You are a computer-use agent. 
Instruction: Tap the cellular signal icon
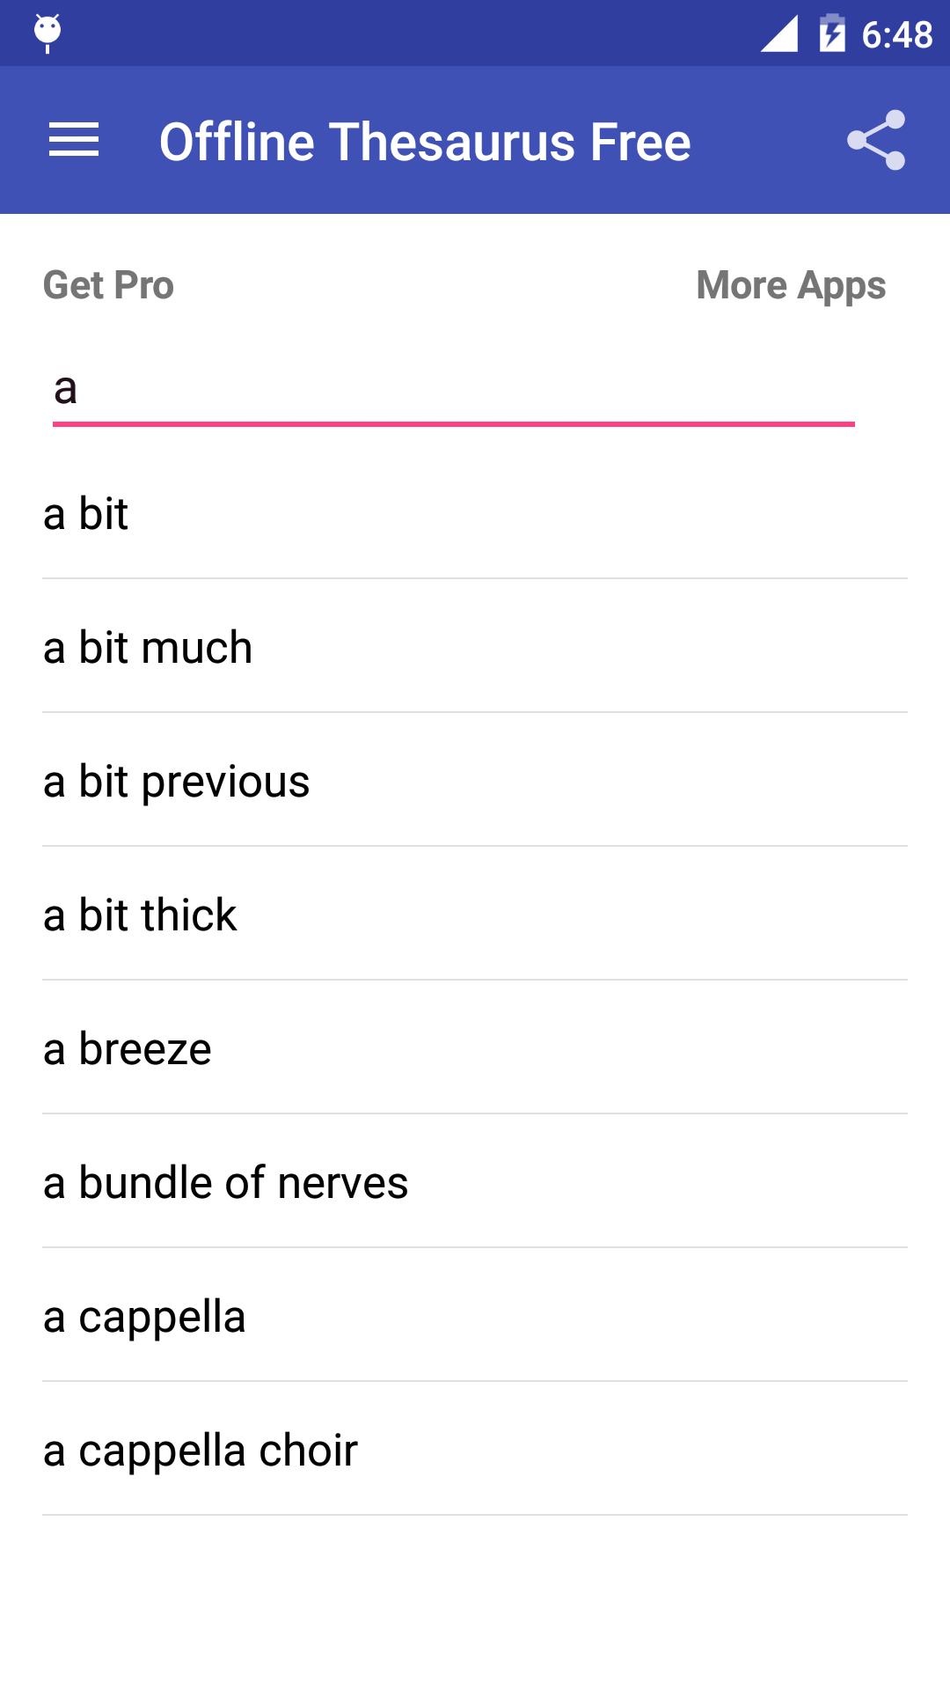point(779,33)
